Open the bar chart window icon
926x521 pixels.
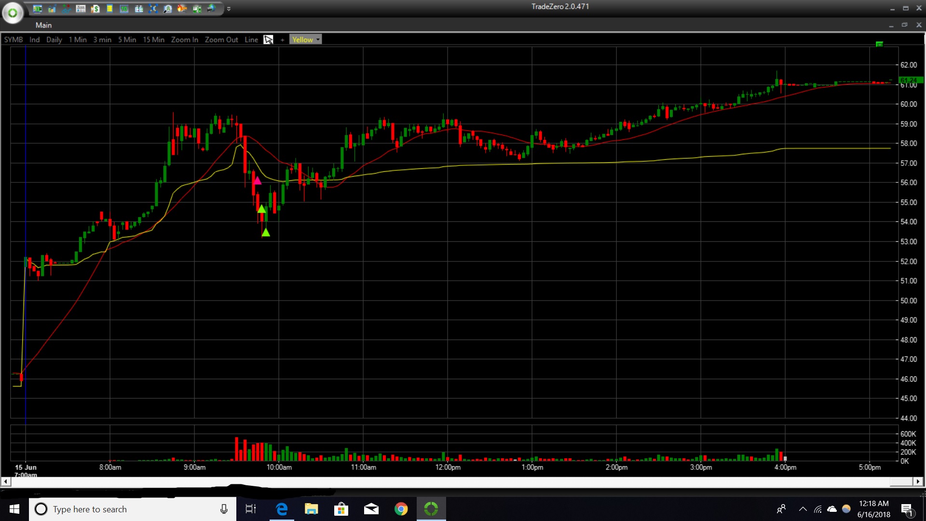click(x=52, y=9)
